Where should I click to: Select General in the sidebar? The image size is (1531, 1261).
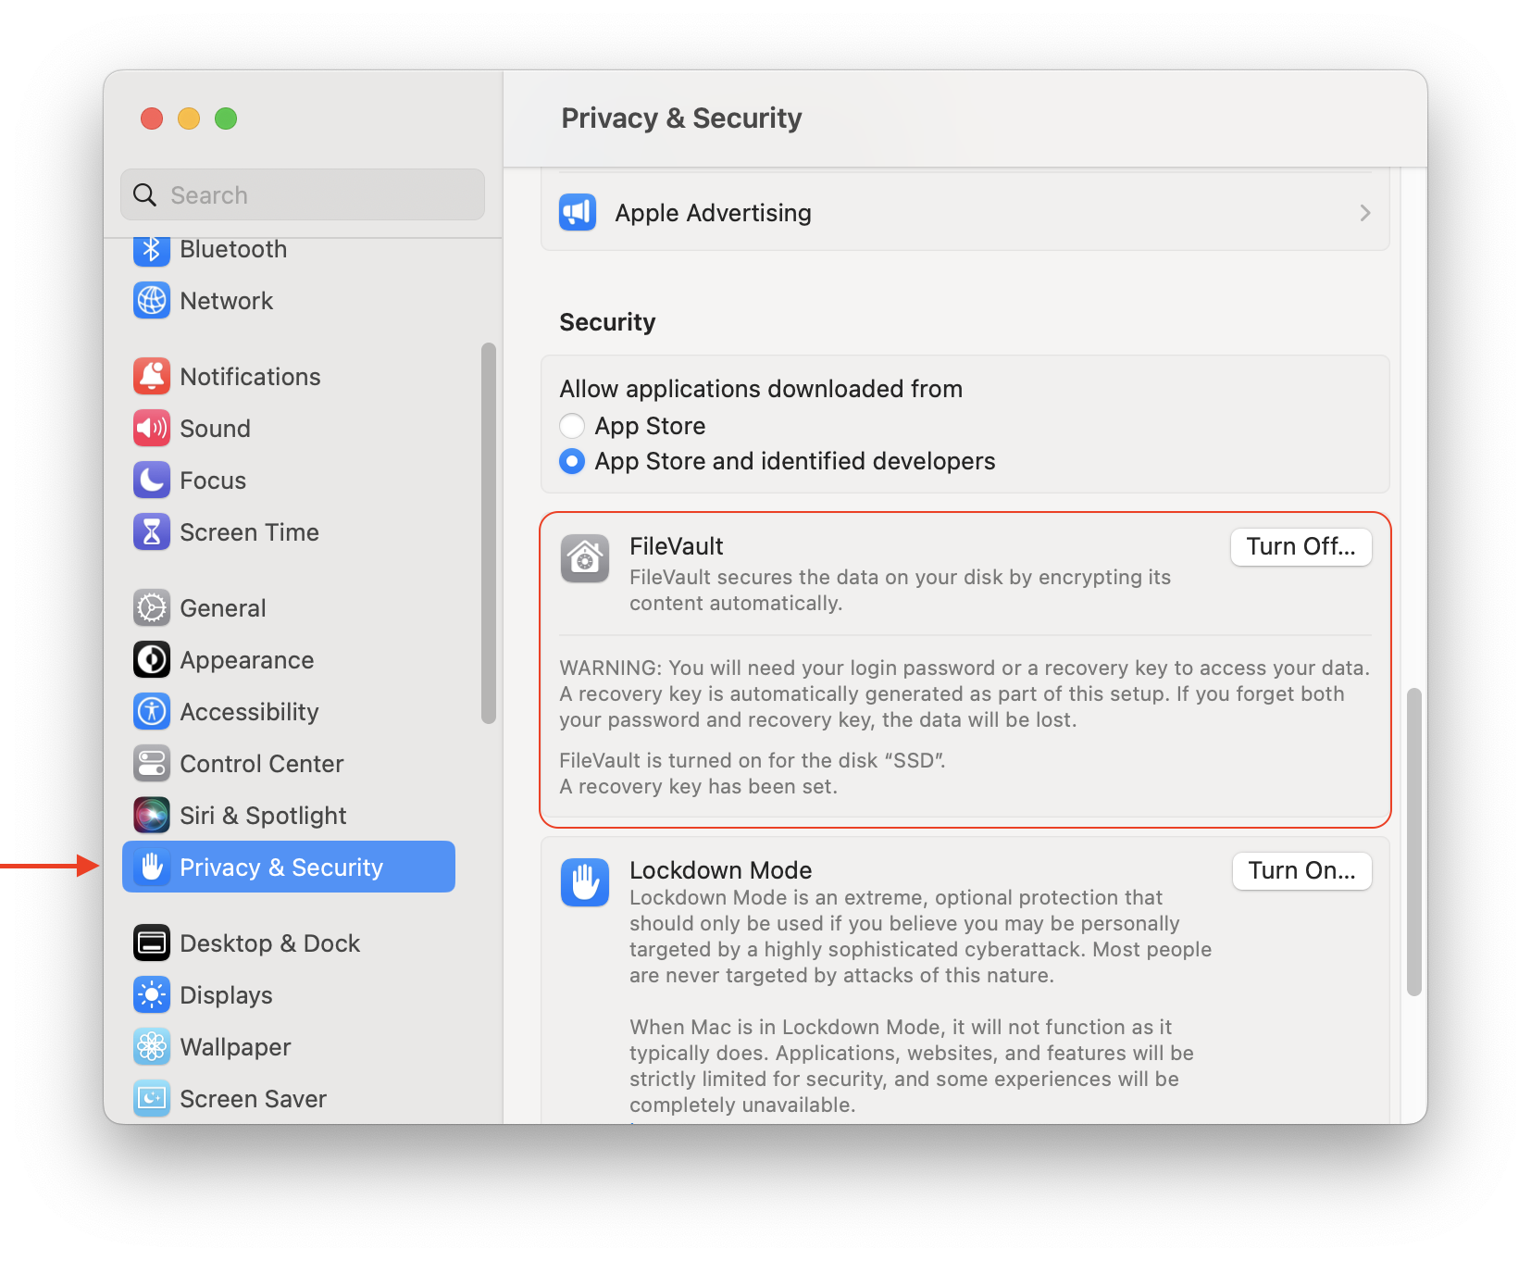click(x=289, y=608)
